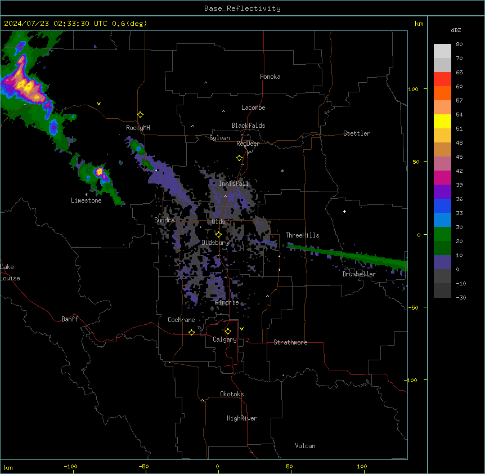Pick the light blue legend swatch below 33

[x=442, y=220]
